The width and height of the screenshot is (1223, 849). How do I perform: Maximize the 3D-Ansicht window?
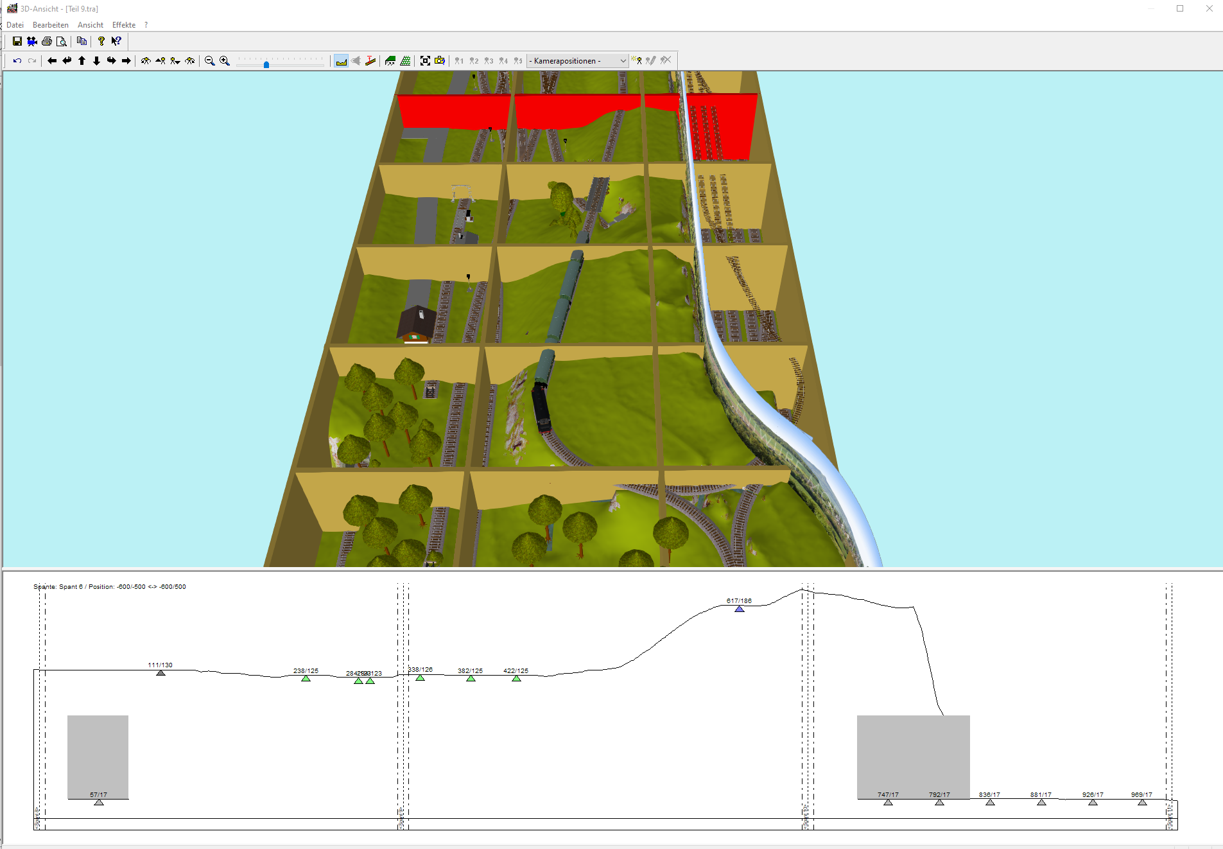click(1180, 8)
